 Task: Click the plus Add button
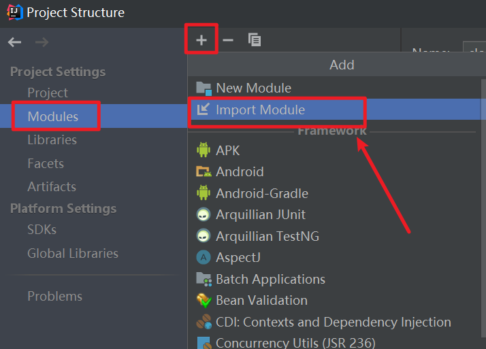click(201, 40)
